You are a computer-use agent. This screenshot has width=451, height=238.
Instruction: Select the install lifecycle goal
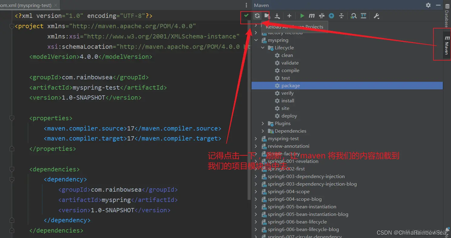pos(288,101)
